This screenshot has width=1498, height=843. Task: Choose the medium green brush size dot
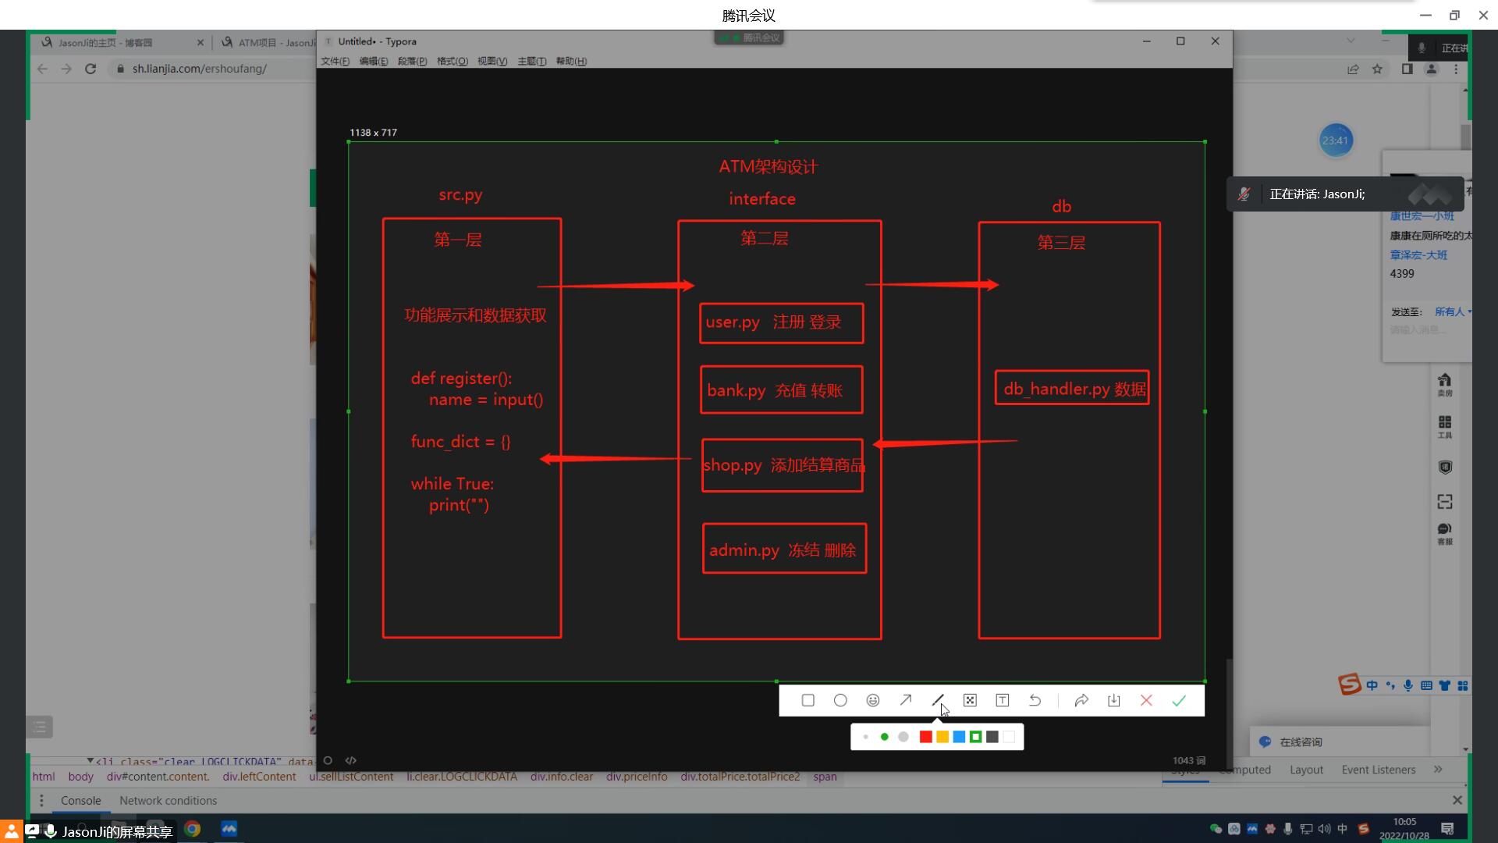tap(885, 737)
